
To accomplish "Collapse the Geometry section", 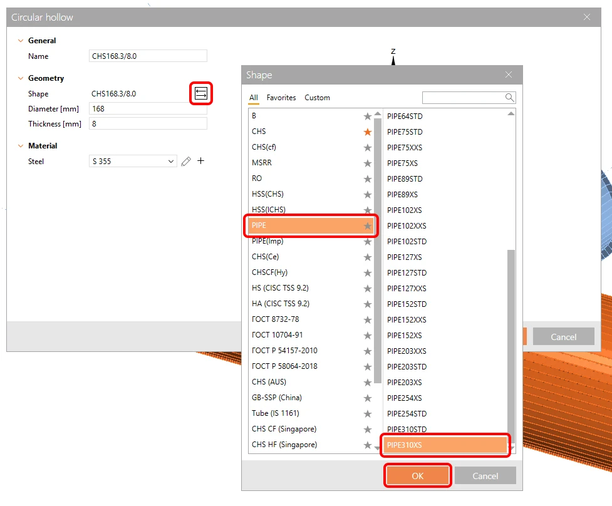I will (21, 78).
